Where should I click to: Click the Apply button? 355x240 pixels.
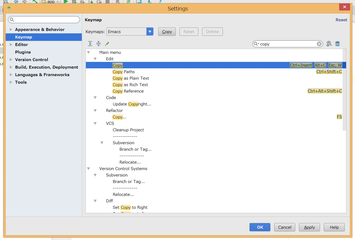coord(309,227)
